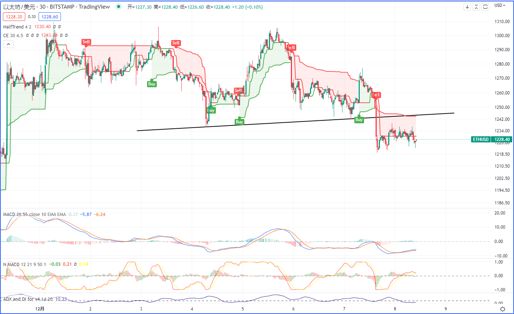The width and height of the screenshot is (514, 314).
Task: Click the N MACD yellow value 0.24
Action: coord(84,264)
